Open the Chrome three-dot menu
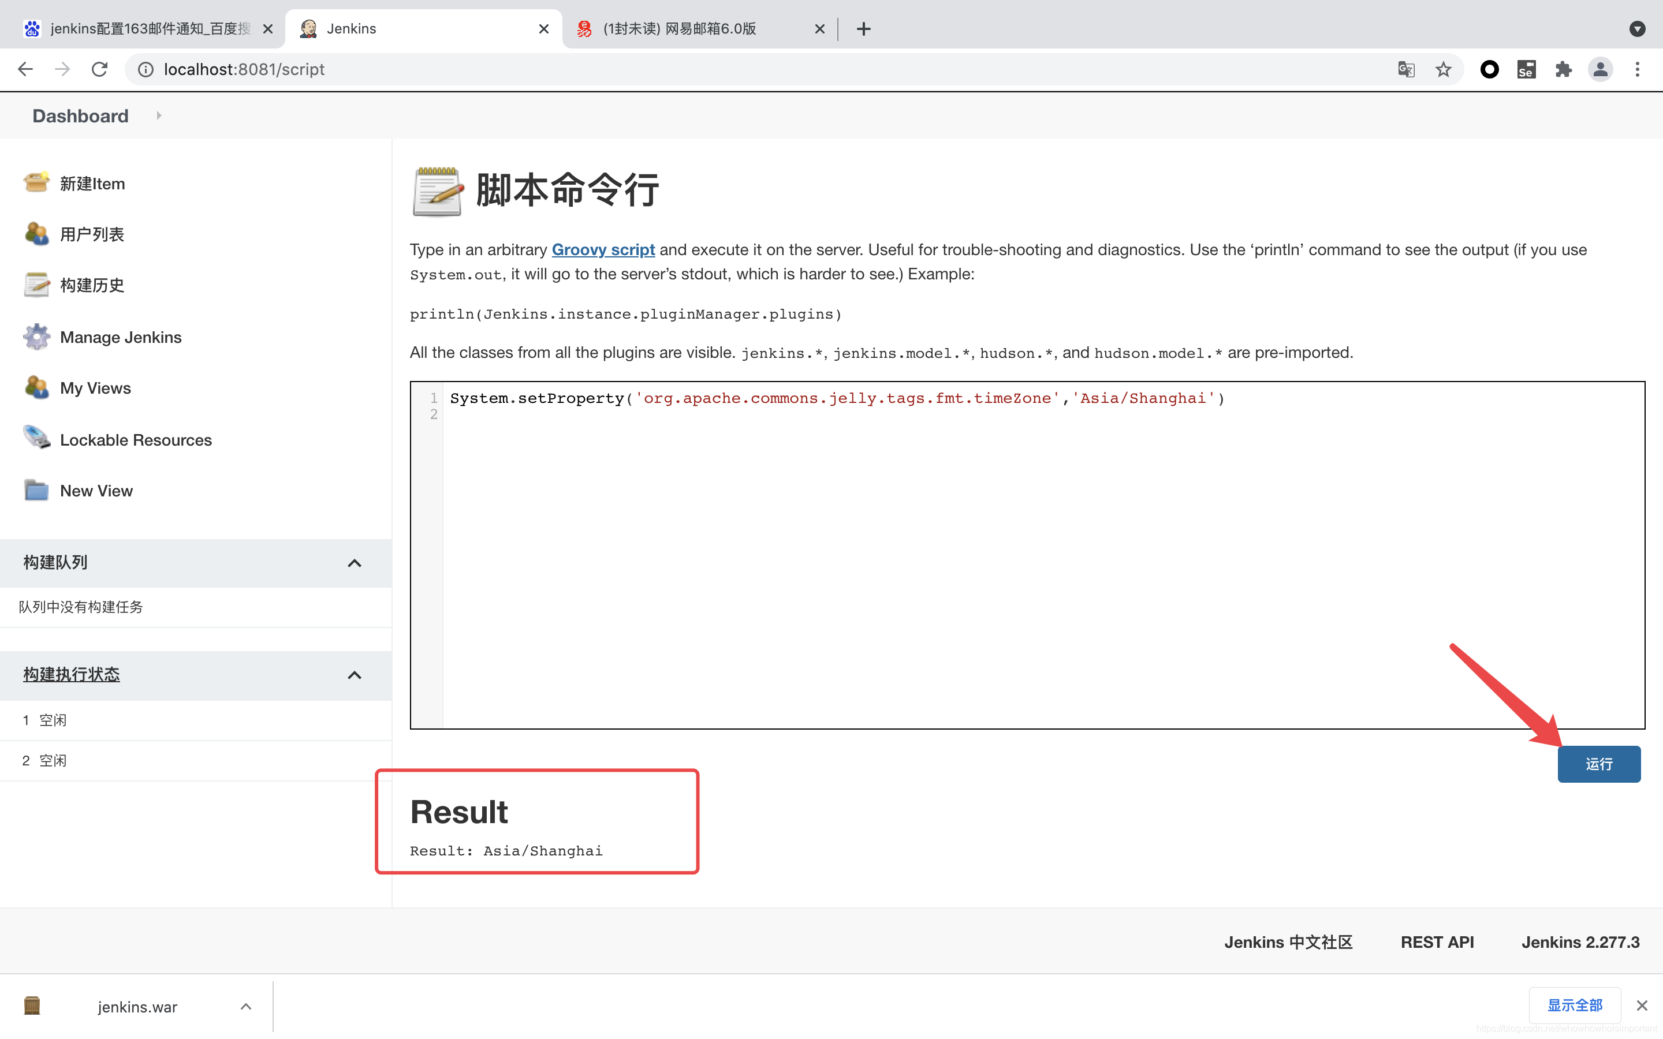Screen dimensions: 1663x1039 point(1638,69)
